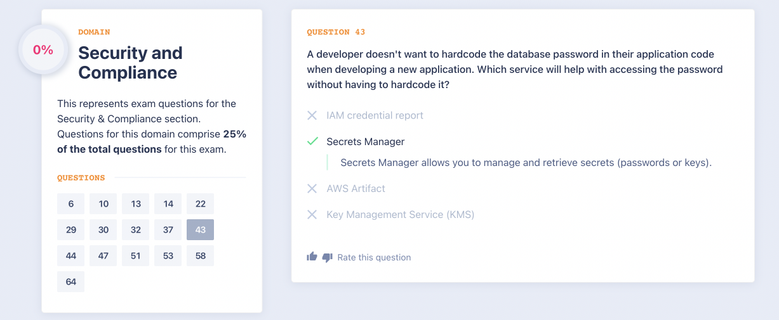Screen dimensions: 779x320
Task: Jump to question 58
Action: point(201,256)
